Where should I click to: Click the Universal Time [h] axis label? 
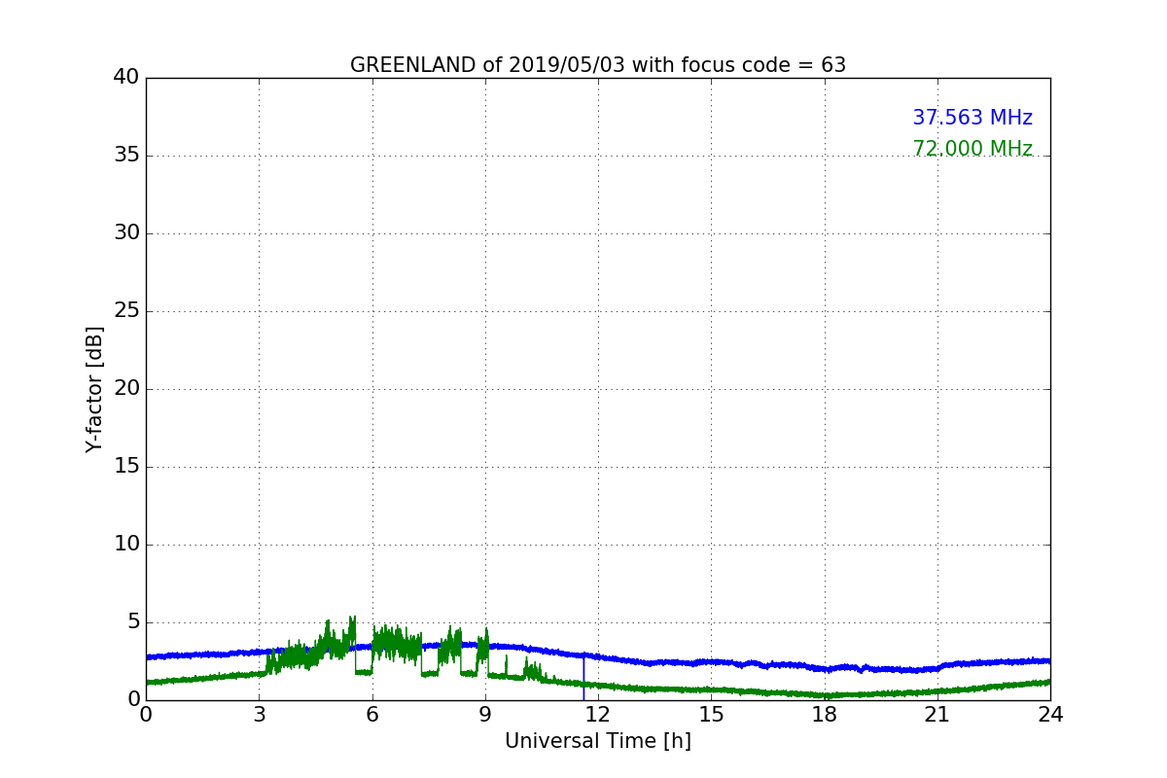tap(598, 741)
